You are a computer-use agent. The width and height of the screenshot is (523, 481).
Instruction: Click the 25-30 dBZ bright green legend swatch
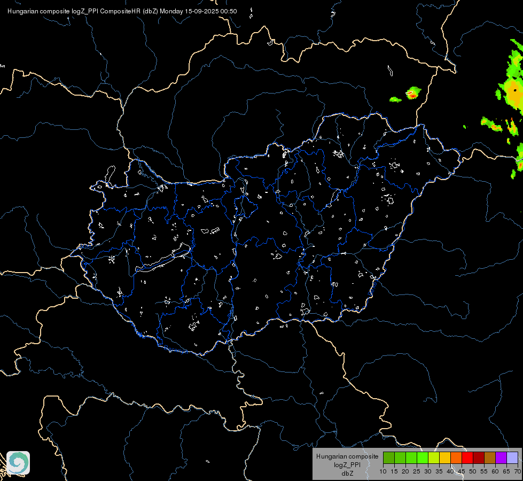(x=422, y=457)
